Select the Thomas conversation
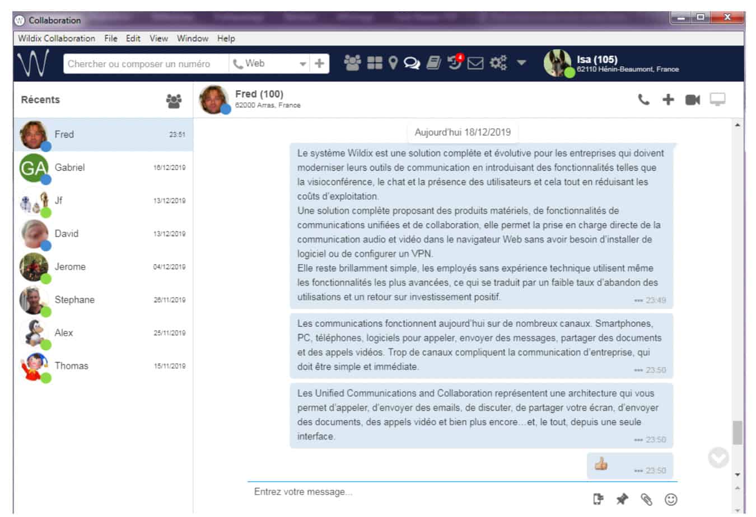This screenshot has width=756, height=517. click(103, 365)
